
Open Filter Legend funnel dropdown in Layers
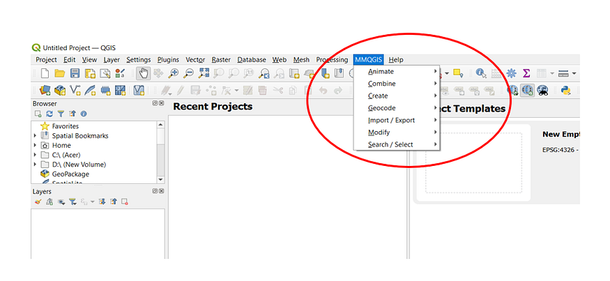click(x=73, y=202)
